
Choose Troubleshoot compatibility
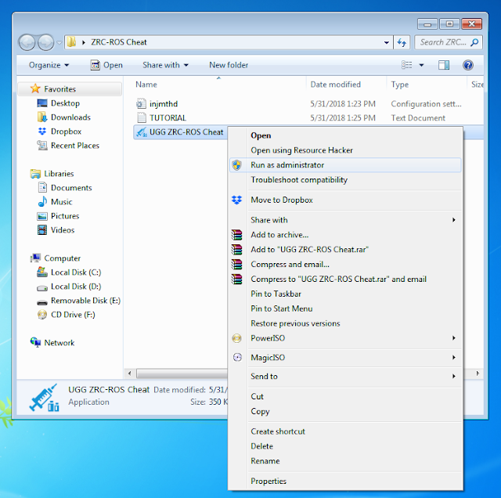click(x=345, y=179)
